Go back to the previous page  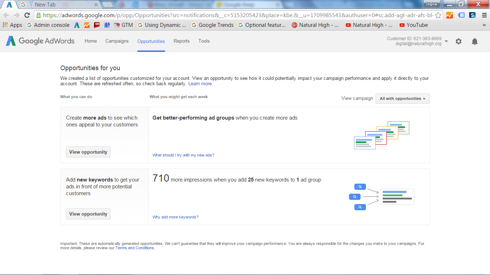click(6, 15)
